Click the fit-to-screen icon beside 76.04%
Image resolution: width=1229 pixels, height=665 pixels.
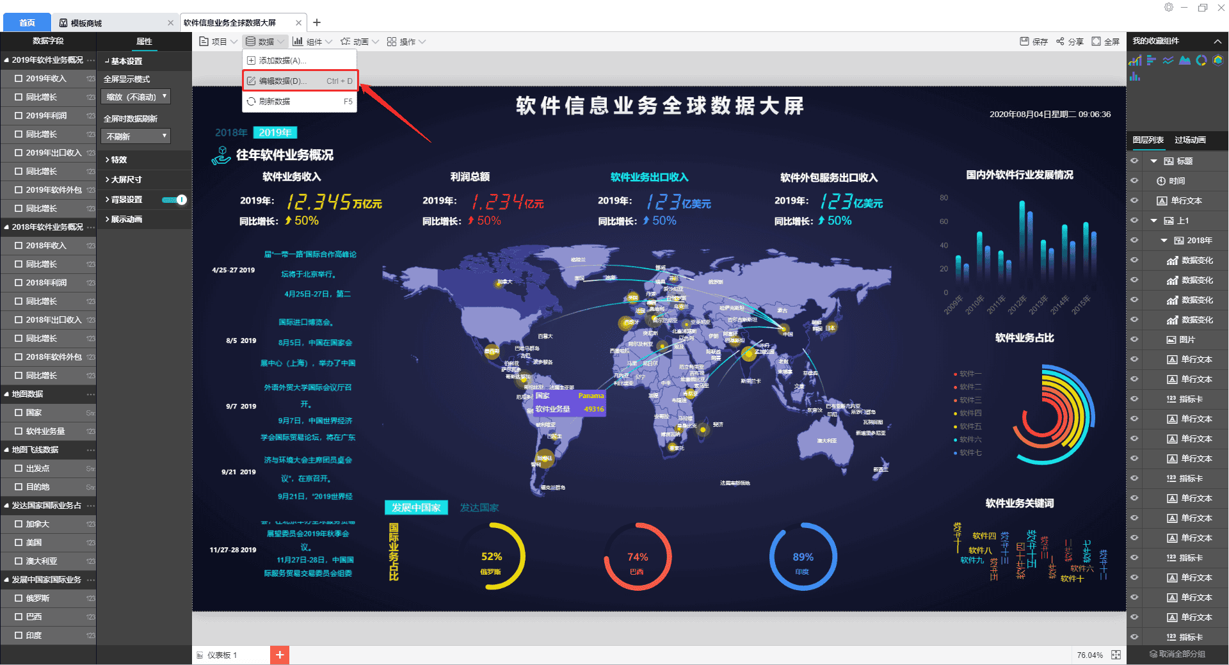click(1116, 655)
